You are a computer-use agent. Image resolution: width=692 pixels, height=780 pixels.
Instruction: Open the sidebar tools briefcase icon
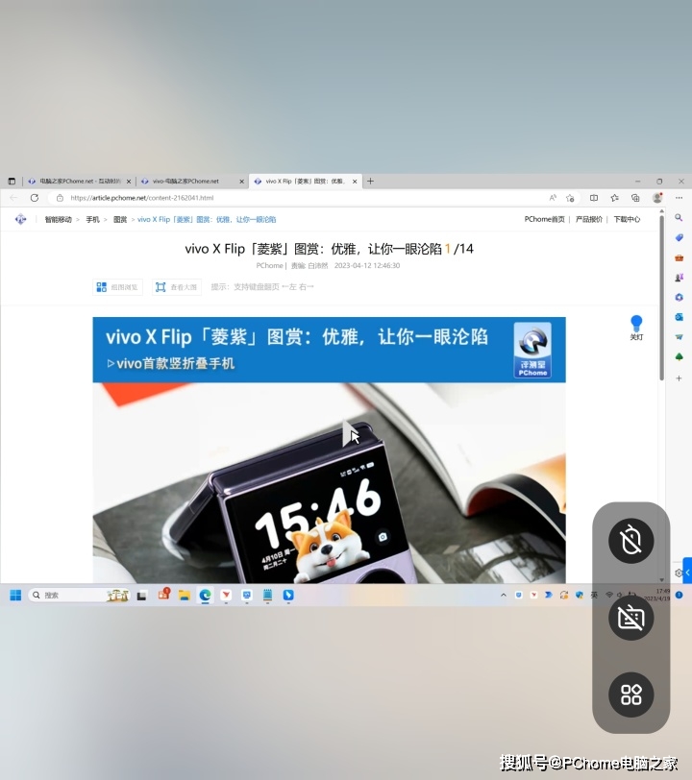pos(680,257)
